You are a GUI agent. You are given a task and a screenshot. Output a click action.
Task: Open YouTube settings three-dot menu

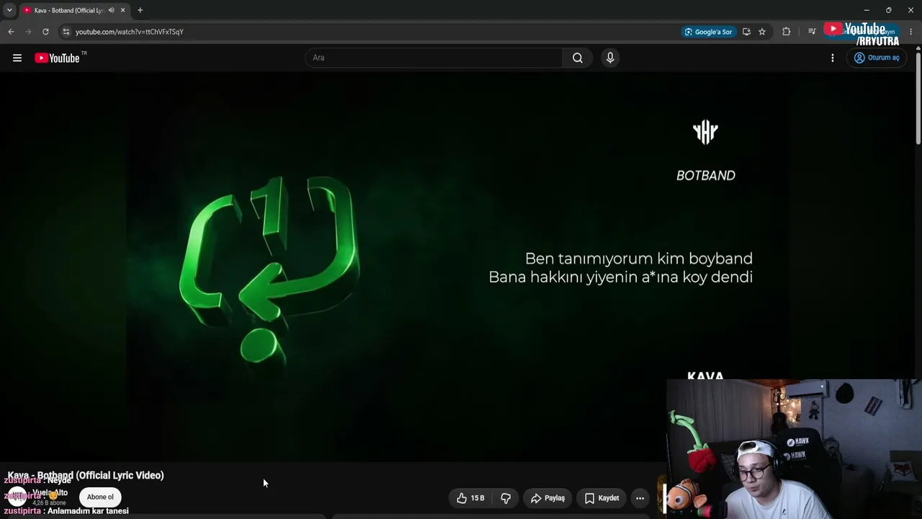[833, 58]
